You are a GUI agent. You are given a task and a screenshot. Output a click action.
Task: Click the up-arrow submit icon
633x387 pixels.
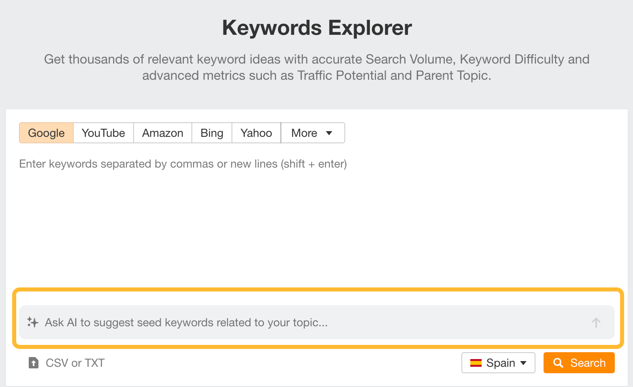[595, 322]
